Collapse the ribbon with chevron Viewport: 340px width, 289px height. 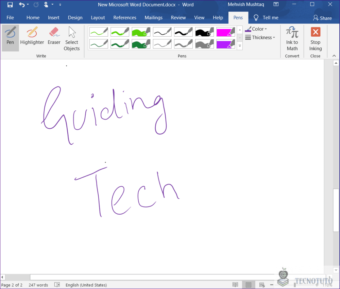click(334, 56)
